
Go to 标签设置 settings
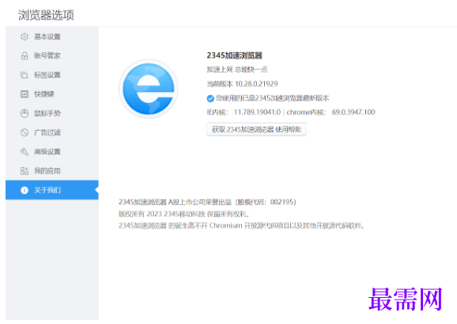point(52,75)
